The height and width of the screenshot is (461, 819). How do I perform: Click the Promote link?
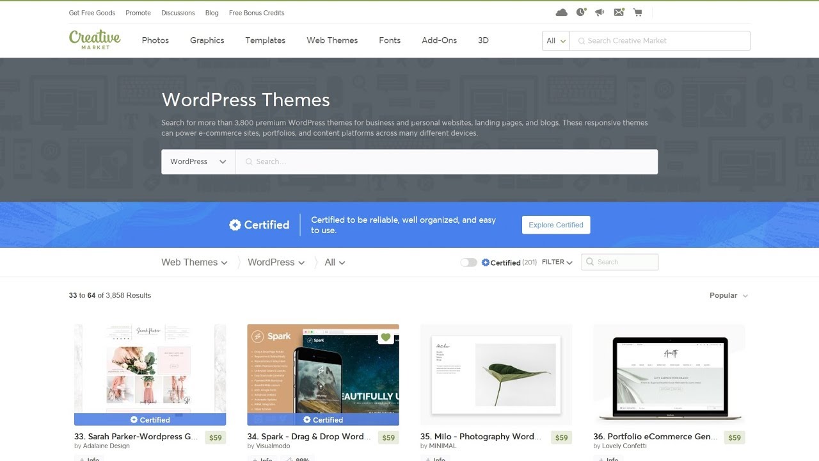[x=138, y=13]
